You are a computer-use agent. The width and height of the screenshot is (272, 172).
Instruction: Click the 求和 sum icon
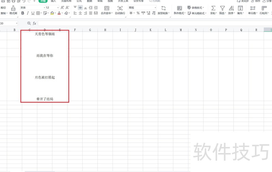[214, 8]
